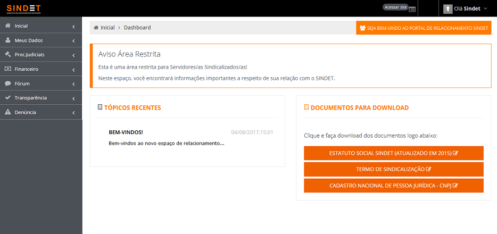
Task: Click the Aviso Área Restrita heading
Action: (129, 54)
